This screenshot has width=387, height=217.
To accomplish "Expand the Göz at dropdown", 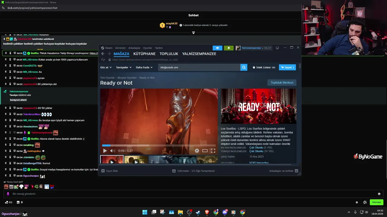I will 106,68.
